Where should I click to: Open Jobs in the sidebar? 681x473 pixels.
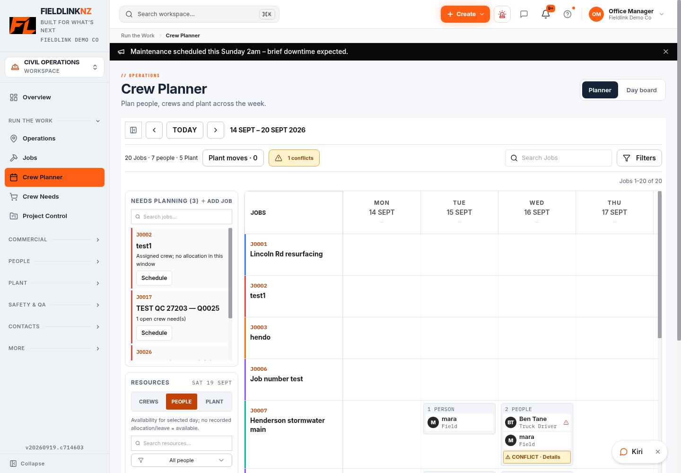coord(54,158)
